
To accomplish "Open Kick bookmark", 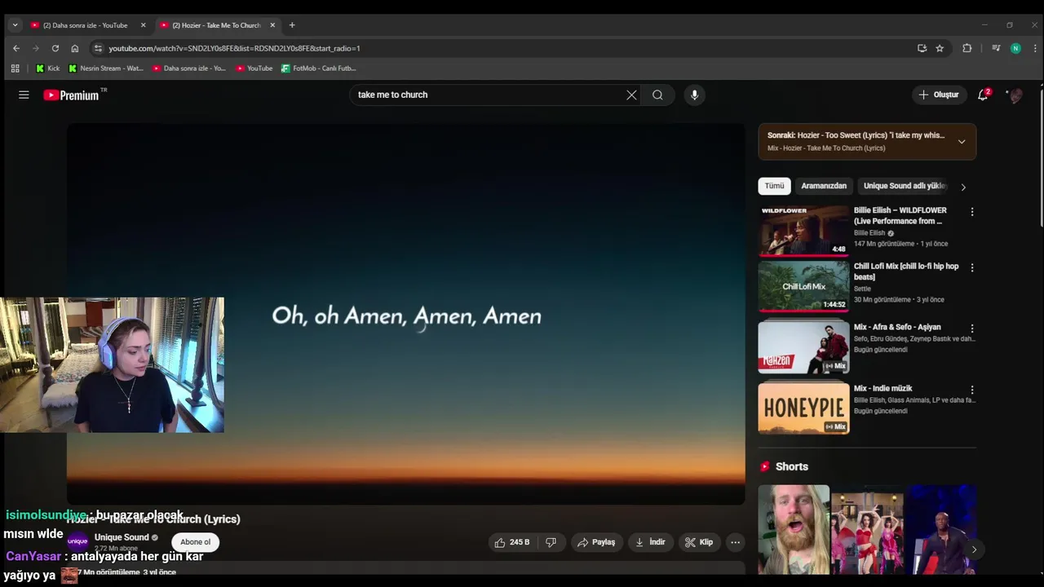I will coord(47,68).
